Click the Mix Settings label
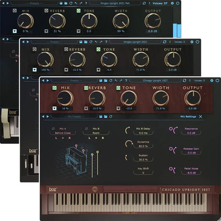This screenshot has width=221, height=221. click(188, 117)
